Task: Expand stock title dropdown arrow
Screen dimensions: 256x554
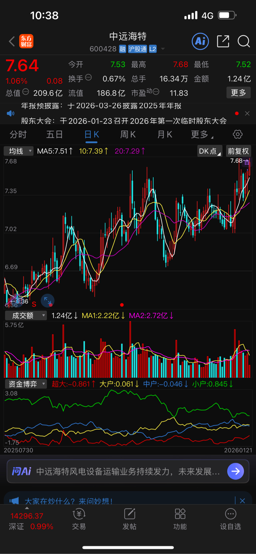Action: [x=163, y=49]
